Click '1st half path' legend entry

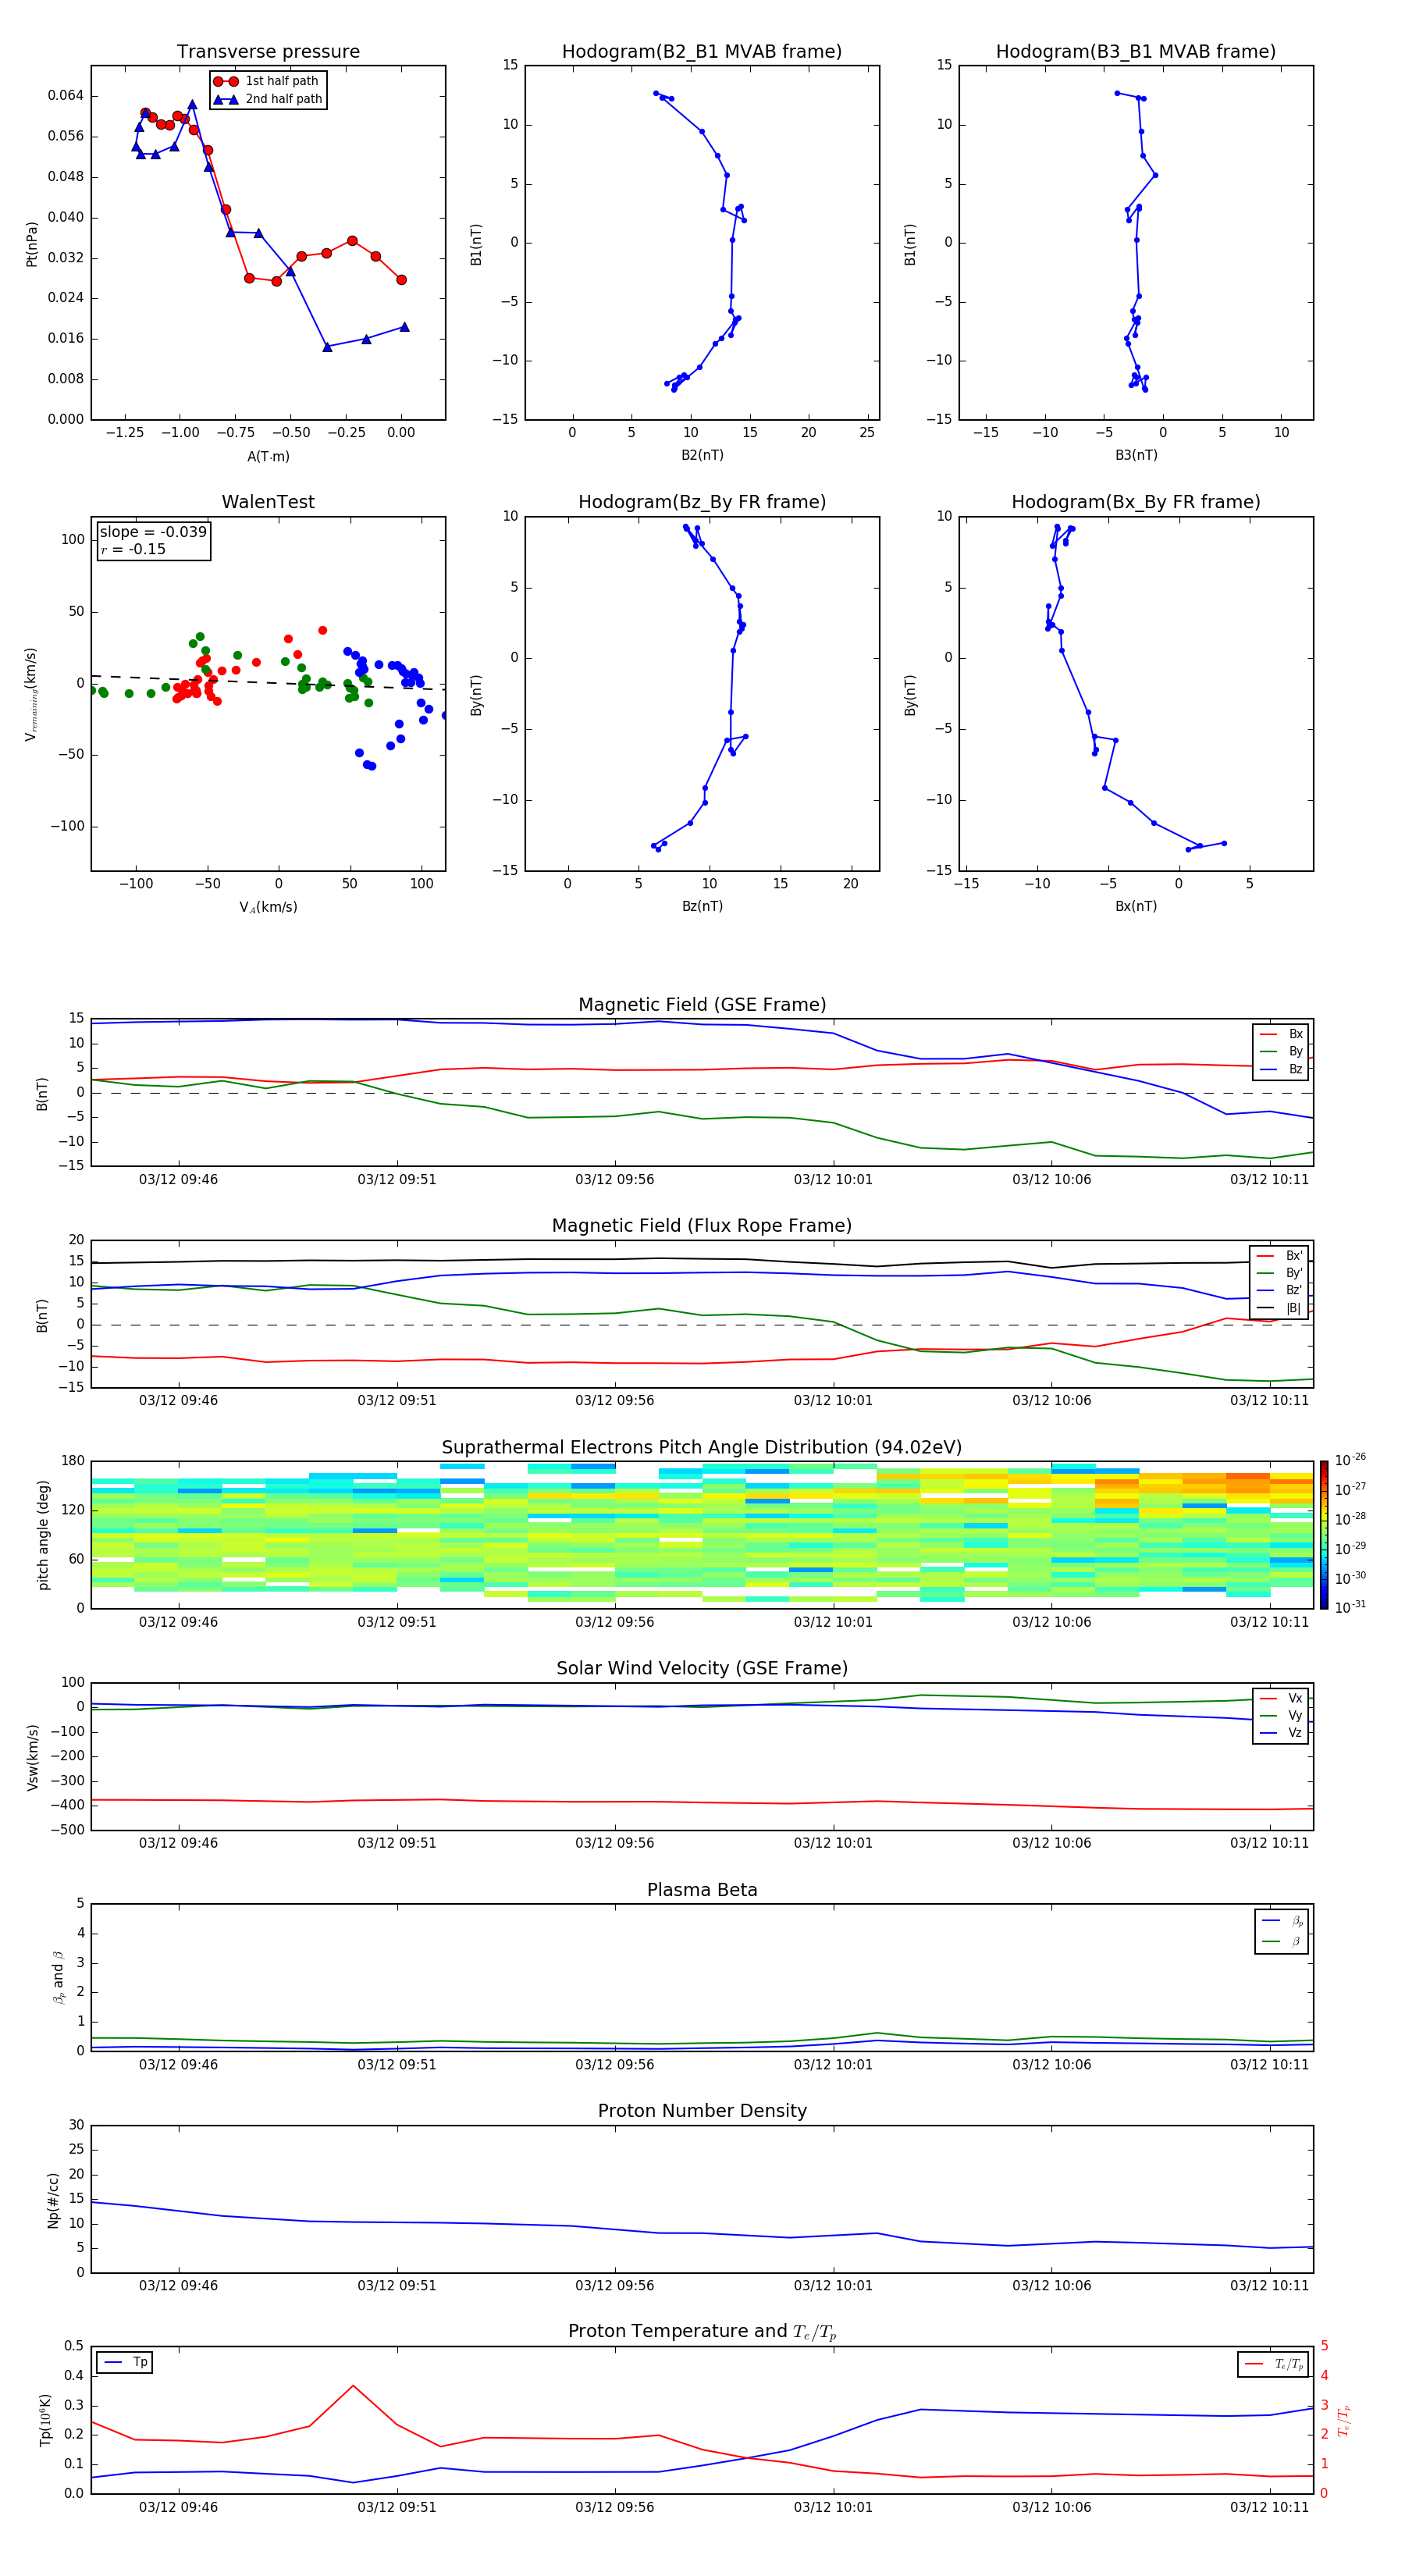pos(266,81)
